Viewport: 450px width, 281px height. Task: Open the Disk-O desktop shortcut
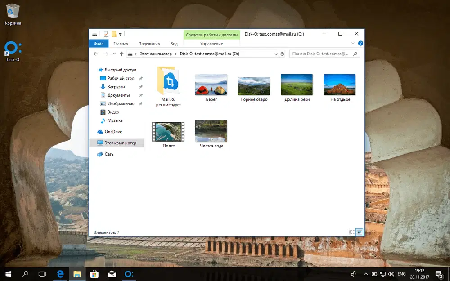tap(13, 52)
